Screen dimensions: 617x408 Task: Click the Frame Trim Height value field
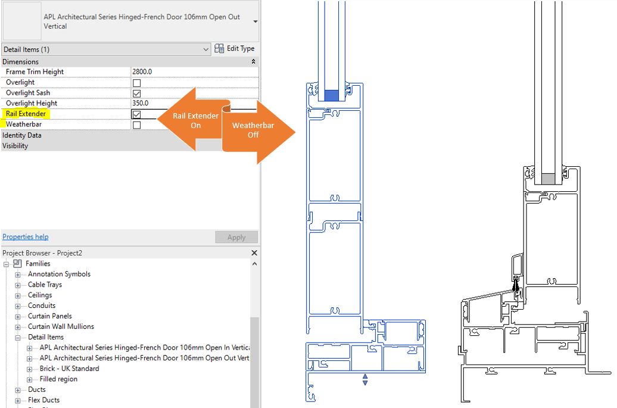[x=195, y=71]
